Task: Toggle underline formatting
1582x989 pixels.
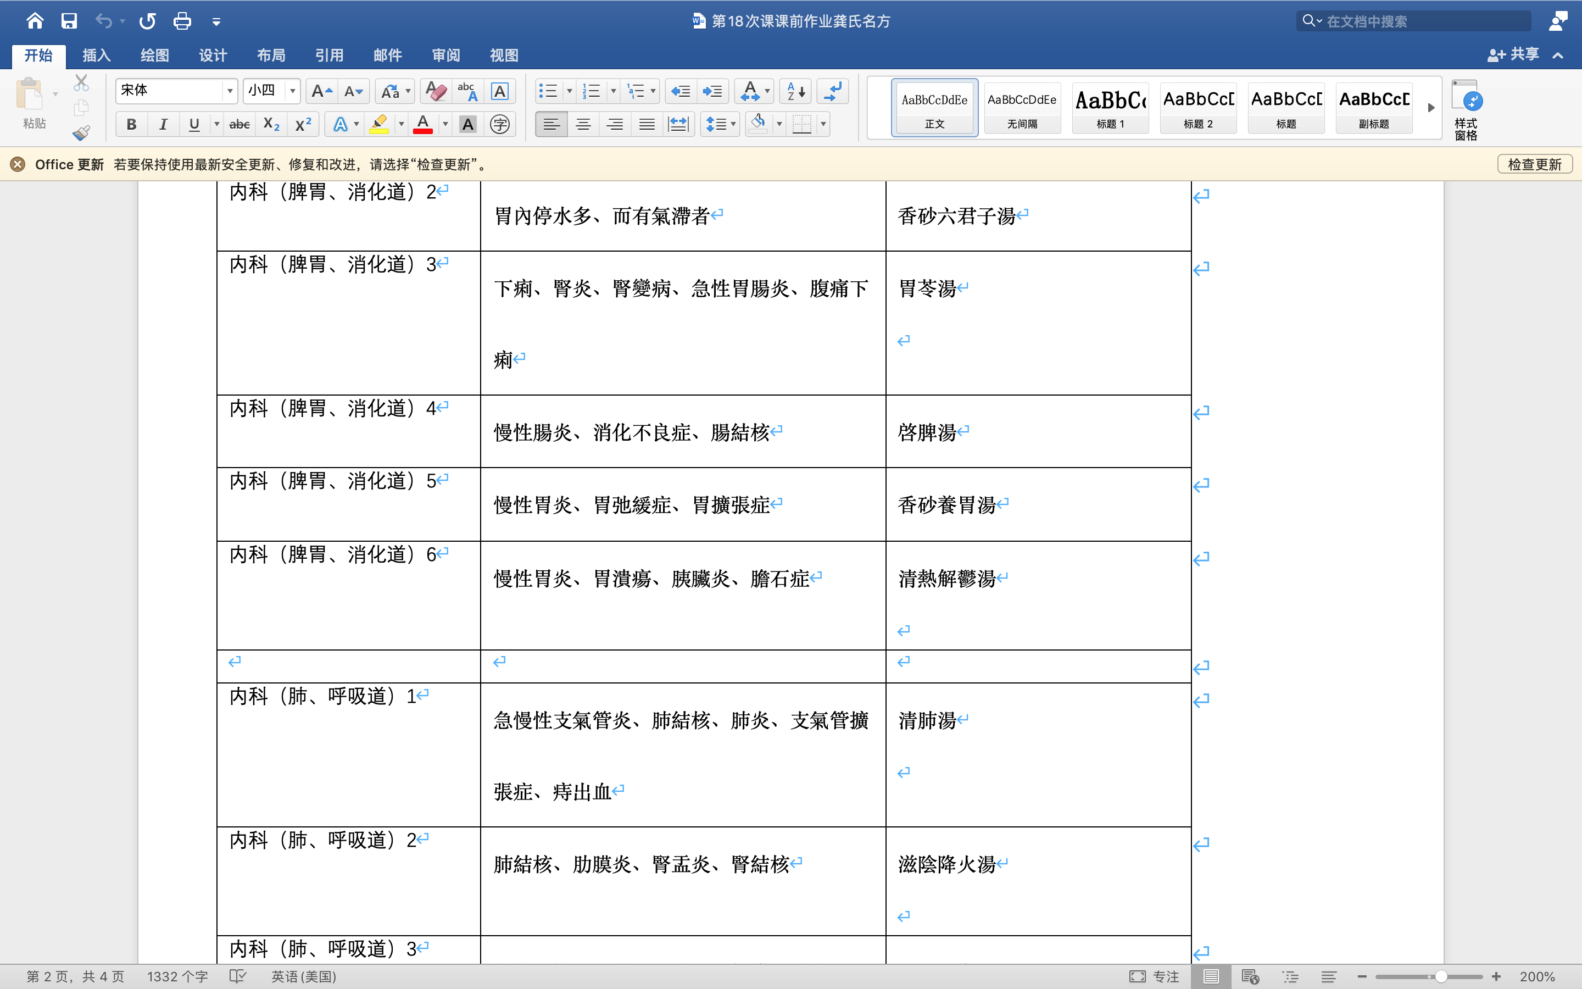Action: [x=194, y=124]
